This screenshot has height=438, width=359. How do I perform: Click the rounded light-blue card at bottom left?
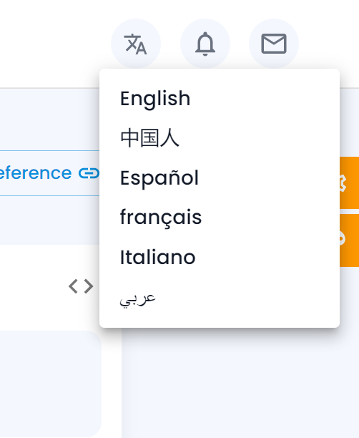(x=51, y=384)
